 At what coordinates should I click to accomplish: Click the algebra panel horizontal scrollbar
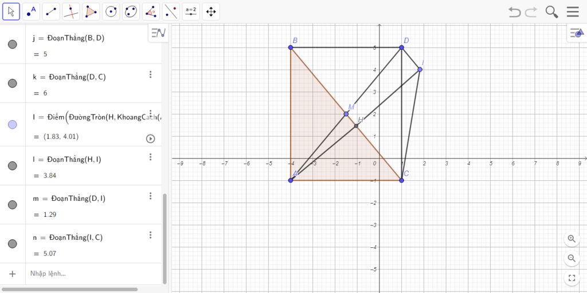[x=70, y=289]
